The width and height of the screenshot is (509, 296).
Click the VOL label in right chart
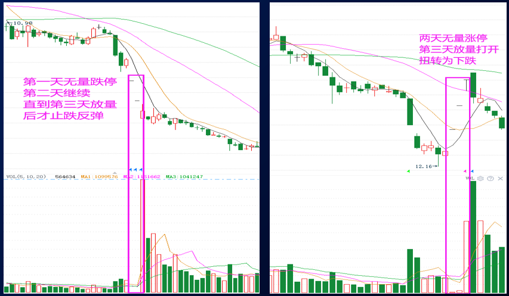pyautogui.click(x=470, y=179)
